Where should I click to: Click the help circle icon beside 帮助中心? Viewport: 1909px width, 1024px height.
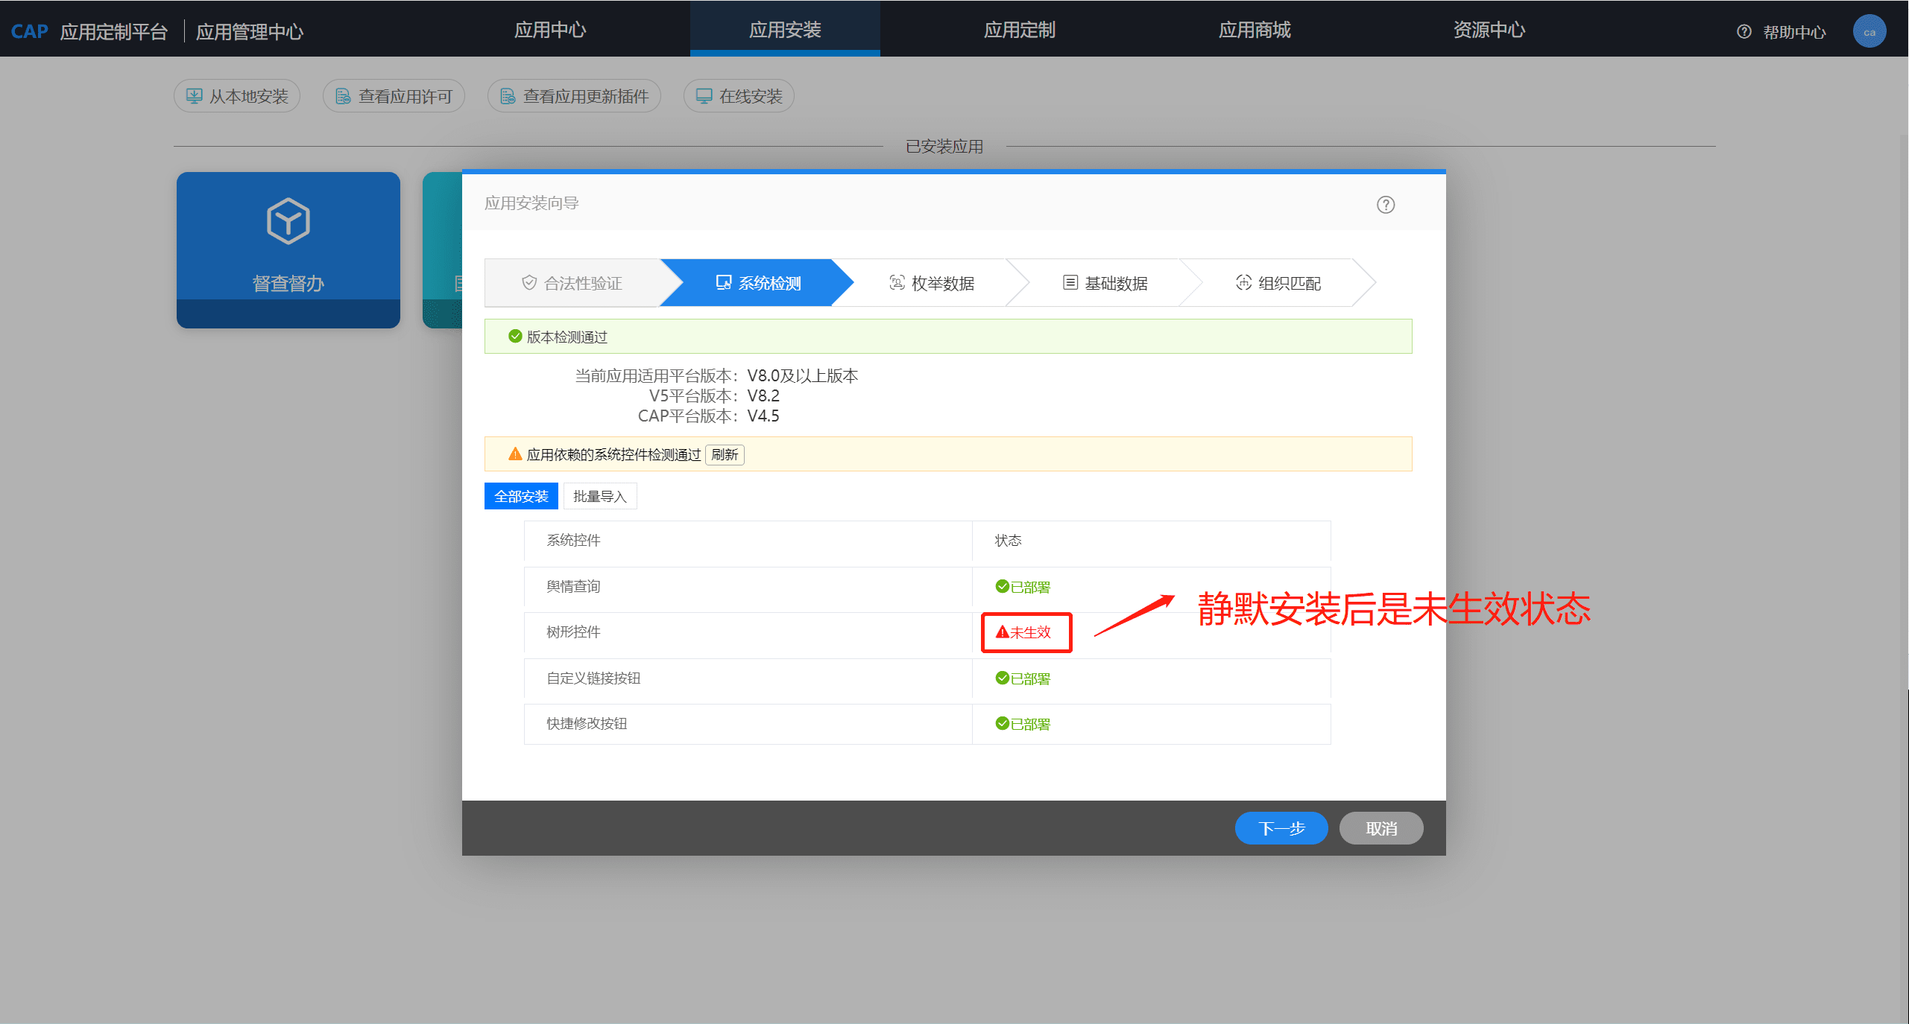tap(1744, 31)
